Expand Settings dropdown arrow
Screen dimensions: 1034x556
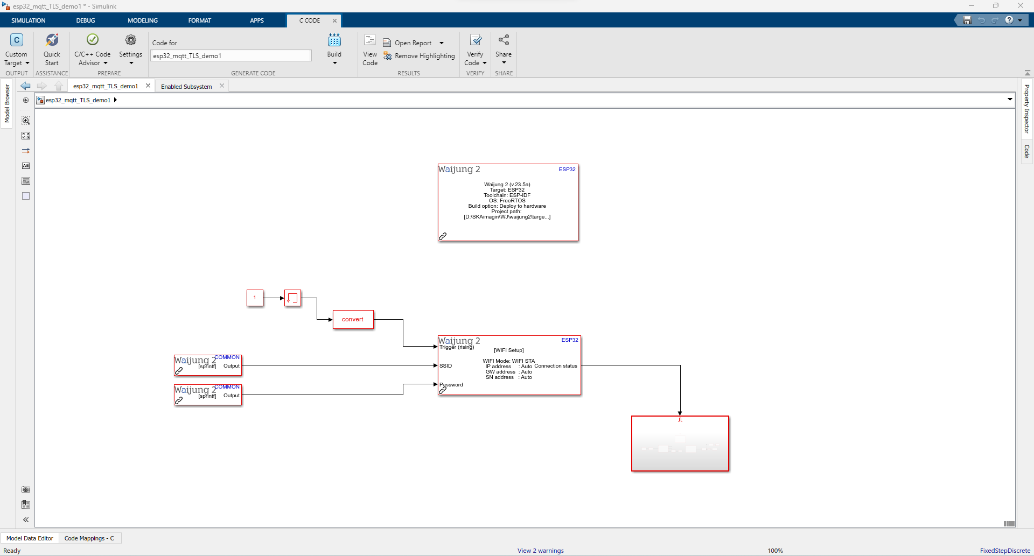click(131, 64)
